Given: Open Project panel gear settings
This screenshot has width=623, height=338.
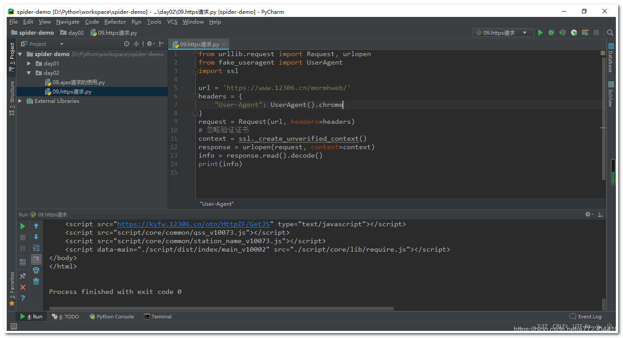Looking at the screenshot, I should 150,44.
